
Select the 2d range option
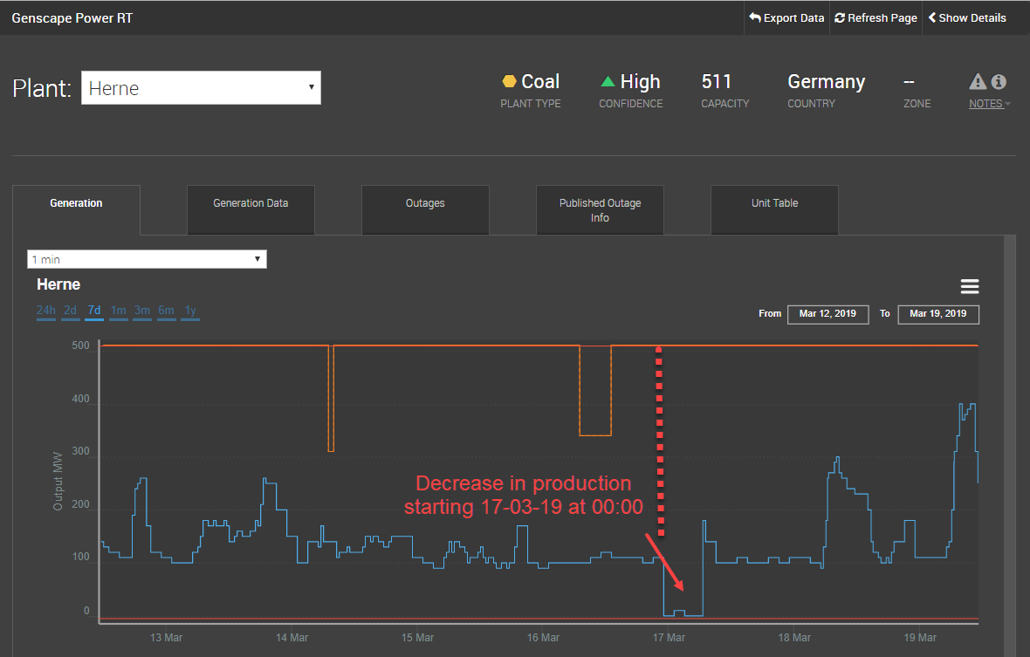71,311
